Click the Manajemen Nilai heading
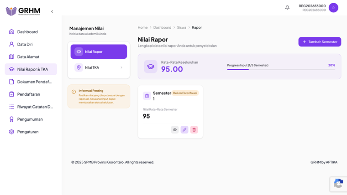Image resolution: width=347 pixels, height=195 pixels. click(86, 28)
